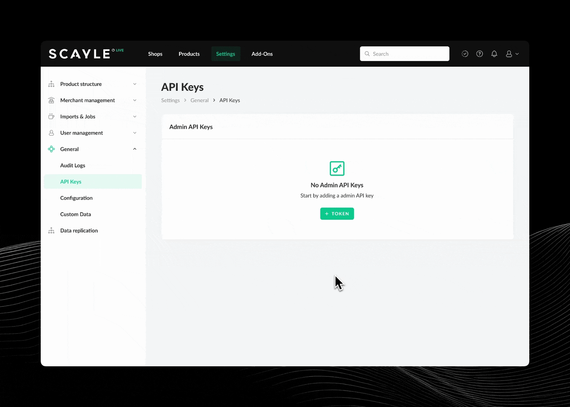570x407 pixels.
Task: Open the Shops top menu
Action: point(155,54)
